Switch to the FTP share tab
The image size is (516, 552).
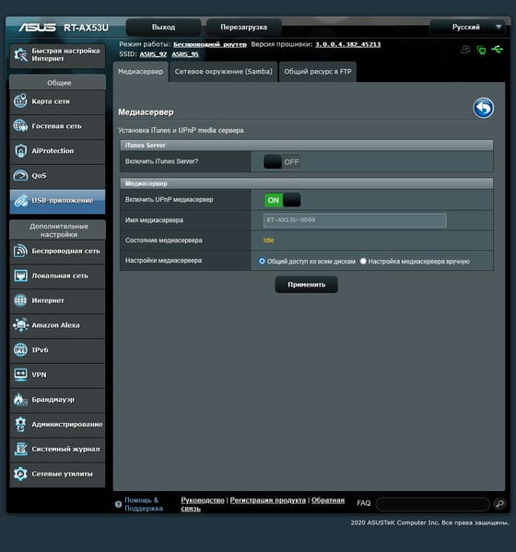point(318,72)
